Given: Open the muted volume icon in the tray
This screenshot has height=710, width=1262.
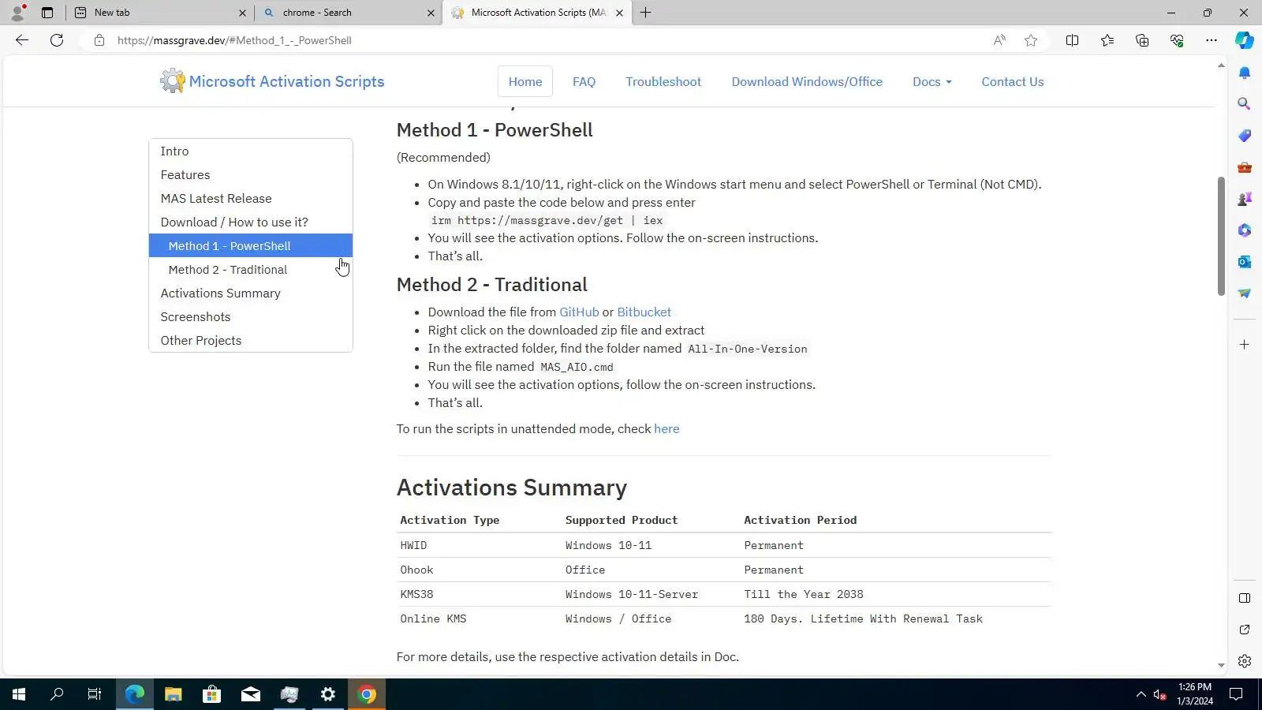Looking at the screenshot, I should pyautogui.click(x=1159, y=694).
